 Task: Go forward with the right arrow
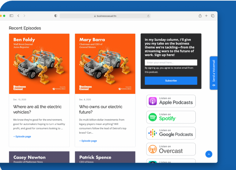(24, 16)
